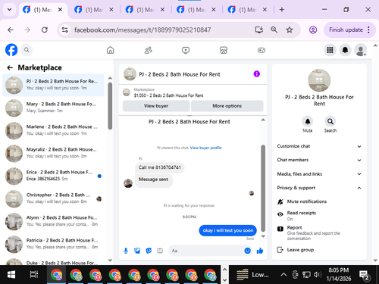Expand Customize chat section

(319, 146)
